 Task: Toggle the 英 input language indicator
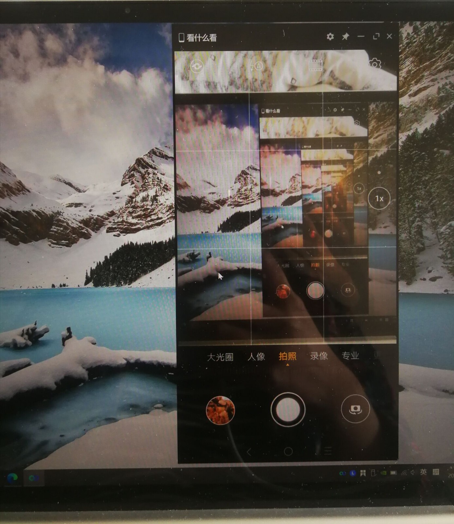pyautogui.click(x=423, y=472)
